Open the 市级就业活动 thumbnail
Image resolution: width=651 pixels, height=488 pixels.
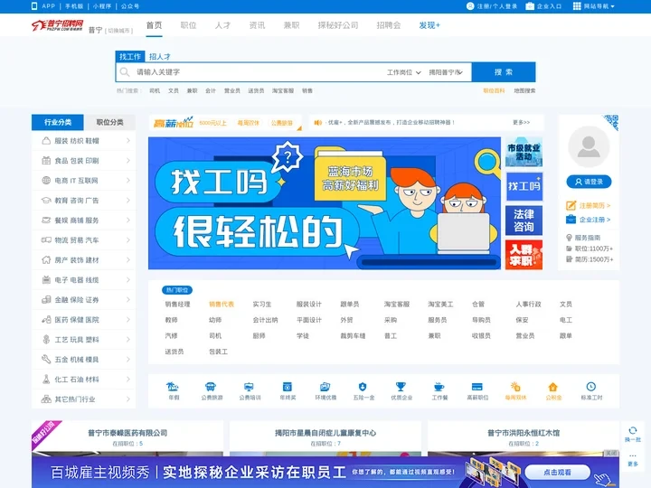pos(524,152)
